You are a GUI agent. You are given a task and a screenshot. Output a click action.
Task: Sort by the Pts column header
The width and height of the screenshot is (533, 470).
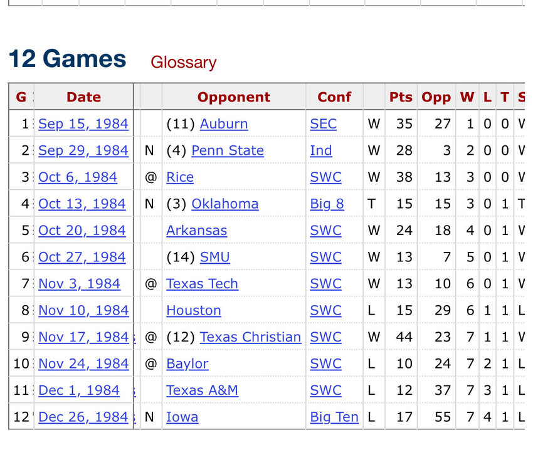tap(401, 97)
